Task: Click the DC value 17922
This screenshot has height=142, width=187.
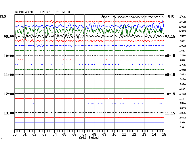Action: pos(182,46)
